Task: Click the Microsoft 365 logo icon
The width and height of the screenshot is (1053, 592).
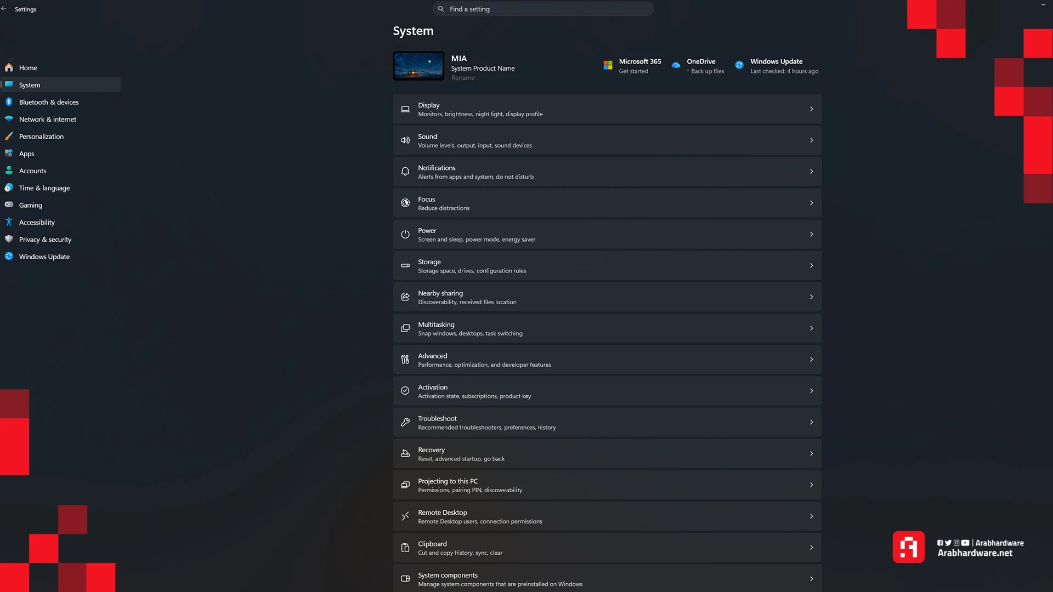Action: tap(608, 65)
